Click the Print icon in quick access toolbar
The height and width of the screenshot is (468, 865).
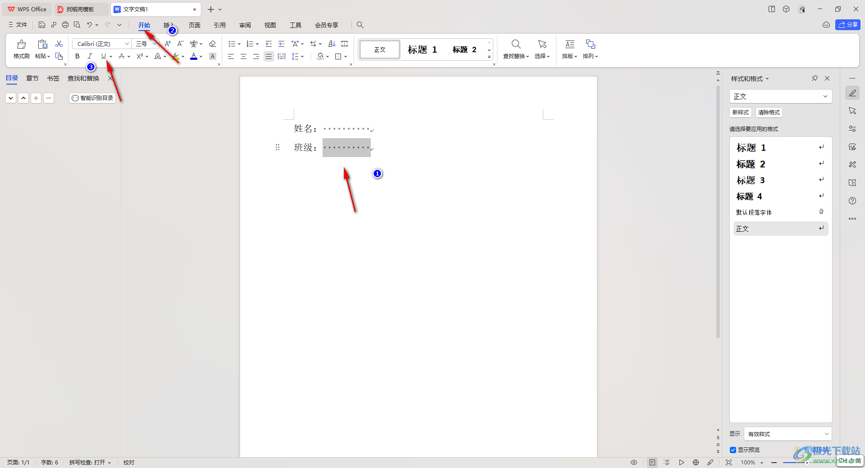pyautogui.click(x=65, y=25)
